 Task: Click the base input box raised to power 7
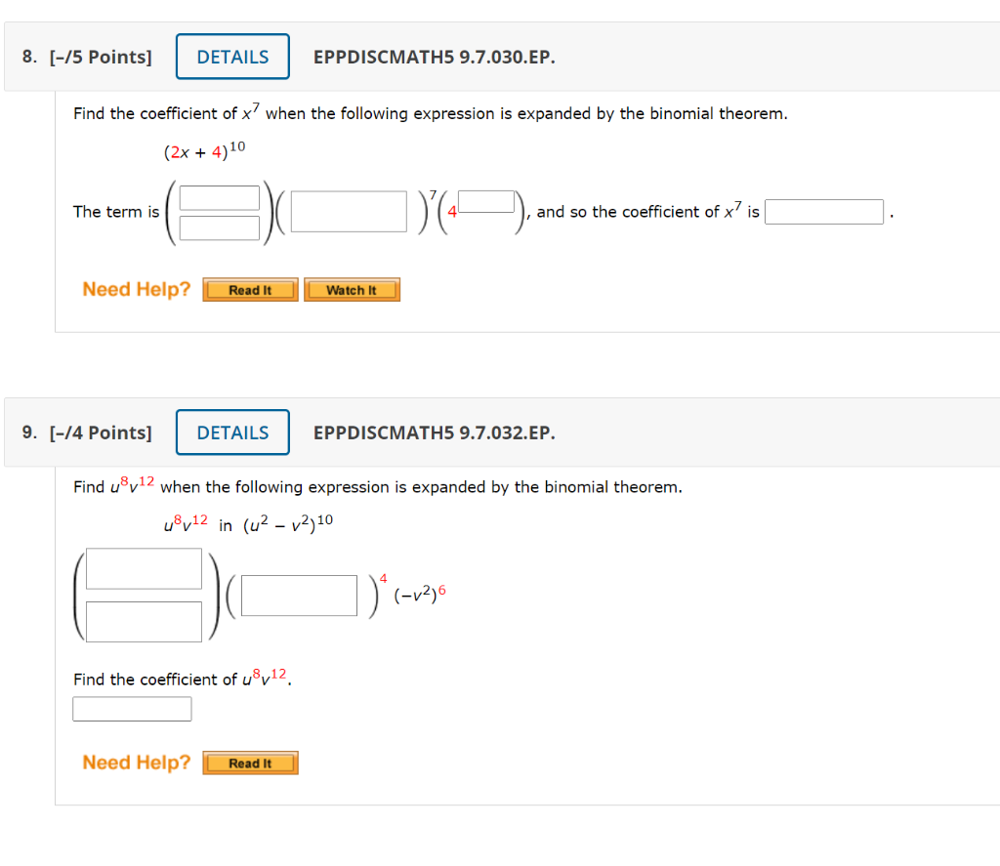pyautogui.click(x=348, y=211)
